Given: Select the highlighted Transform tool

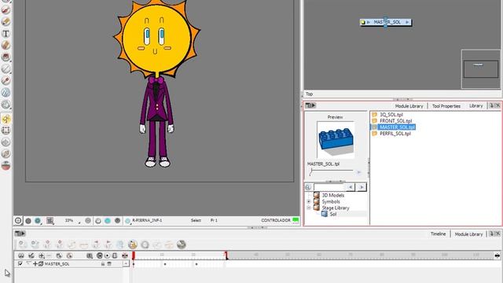Looking at the screenshot, I should 6,119.
